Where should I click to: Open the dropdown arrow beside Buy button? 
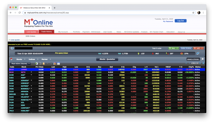pos(177,48)
